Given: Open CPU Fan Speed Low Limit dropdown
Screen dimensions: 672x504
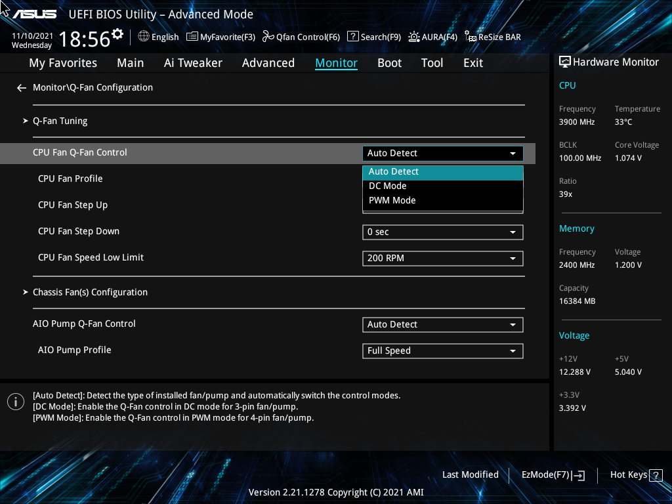Looking at the screenshot, I should pos(443,259).
